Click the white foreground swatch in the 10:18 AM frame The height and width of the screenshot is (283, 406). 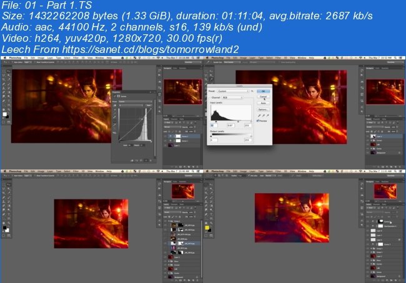(4, 114)
